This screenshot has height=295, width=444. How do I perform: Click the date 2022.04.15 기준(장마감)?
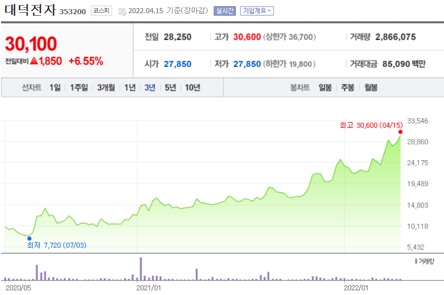[168, 11]
